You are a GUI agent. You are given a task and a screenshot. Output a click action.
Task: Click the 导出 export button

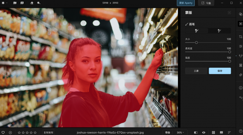(206, 3)
